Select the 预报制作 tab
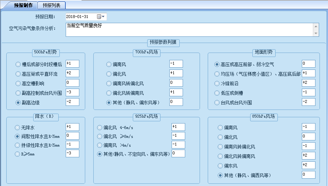This screenshot has width=328, height=186. tap(23, 5)
